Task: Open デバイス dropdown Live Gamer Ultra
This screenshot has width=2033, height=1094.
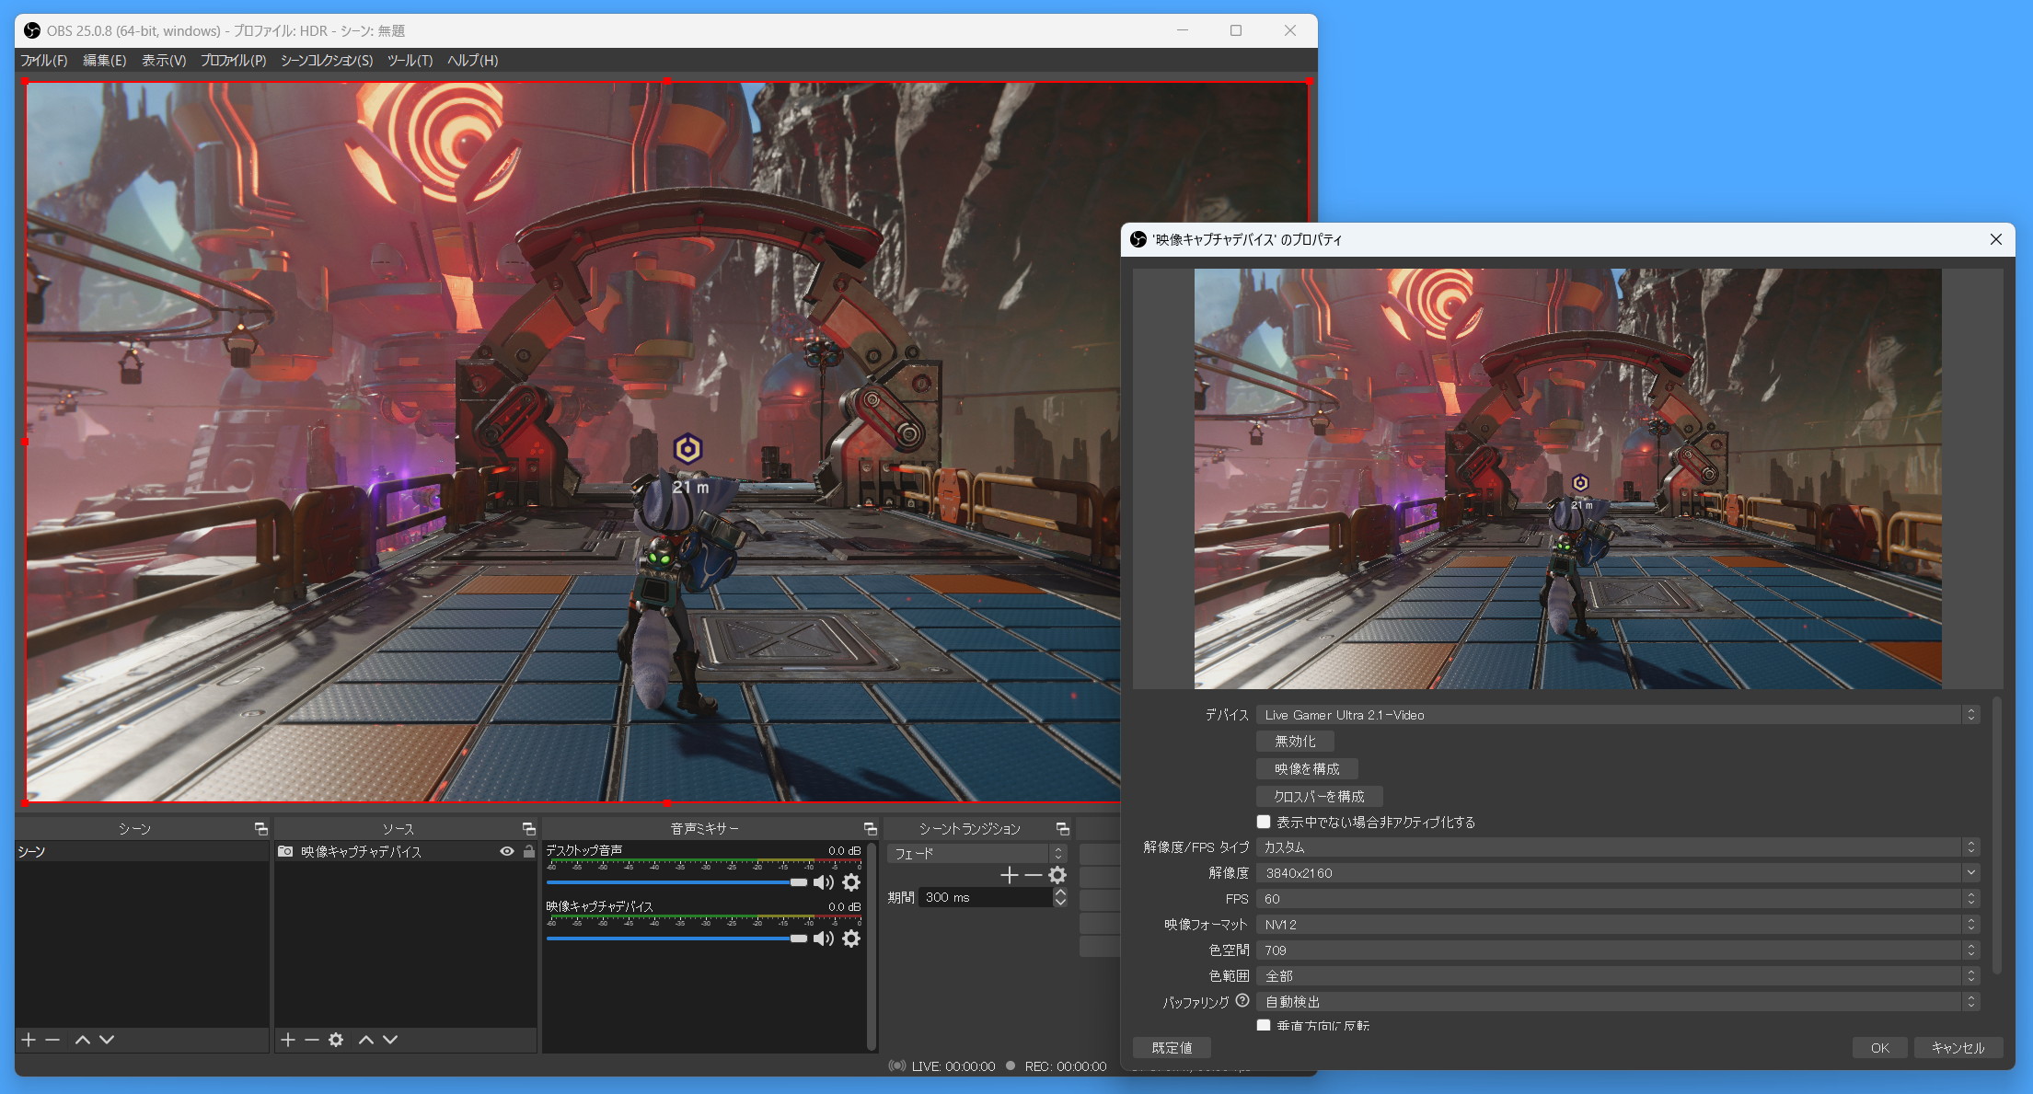Action: click(1618, 715)
